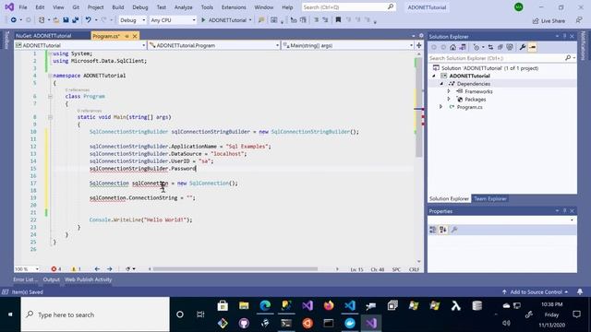Screen dimensions: 591x332
Task: Open the Analyze menu
Action: click(184, 7)
